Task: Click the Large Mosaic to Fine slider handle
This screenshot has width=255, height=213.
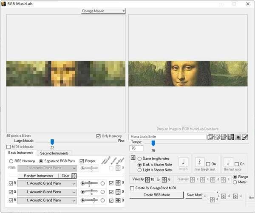Action: pyautogui.click(x=52, y=142)
